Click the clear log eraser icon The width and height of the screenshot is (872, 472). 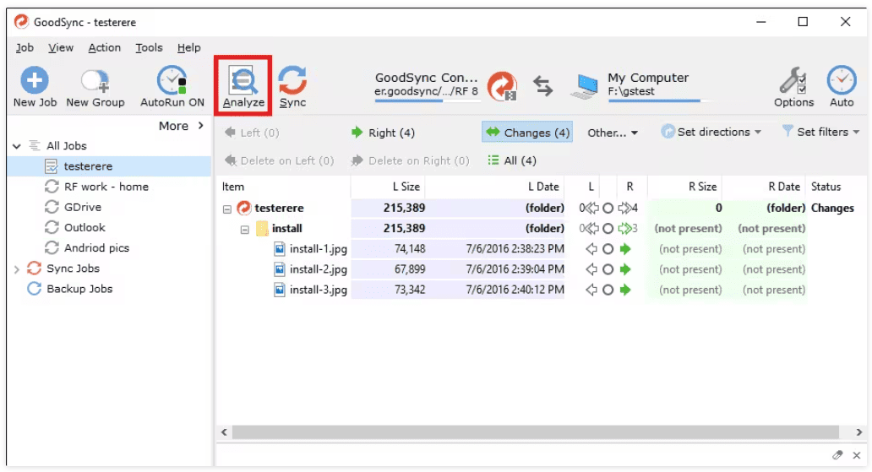pyautogui.click(x=837, y=455)
